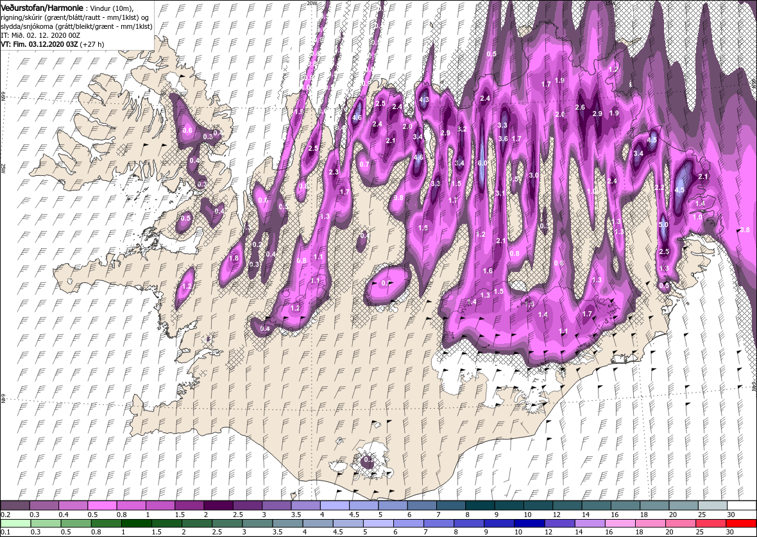The height and width of the screenshot is (537, 757).
Task: Click the '2.3' precipitation value on the map
Action: click(x=333, y=173)
